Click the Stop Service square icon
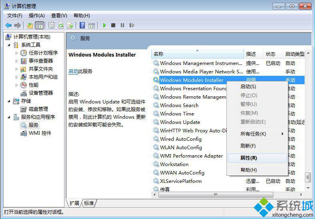315x219 pixels. pos(113,25)
